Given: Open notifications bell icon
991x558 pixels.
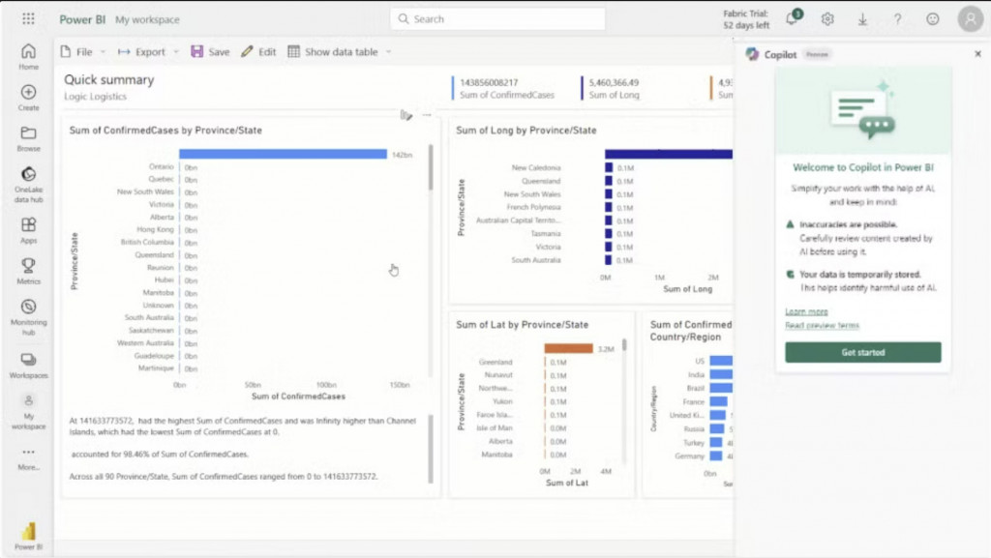Looking at the screenshot, I should point(794,17).
